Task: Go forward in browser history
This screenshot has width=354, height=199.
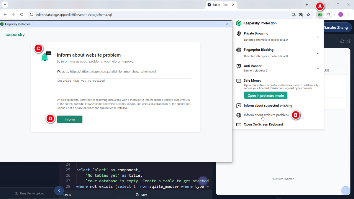Action: [13, 14]
